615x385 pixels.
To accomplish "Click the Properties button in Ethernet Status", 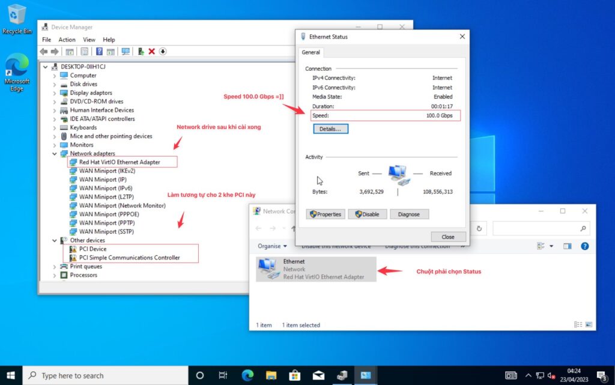I will (326, 214).
